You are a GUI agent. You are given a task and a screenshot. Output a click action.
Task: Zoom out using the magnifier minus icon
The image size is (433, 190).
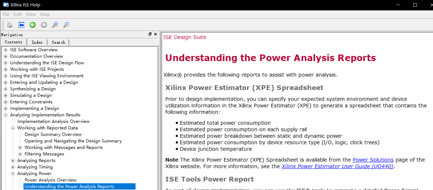66,25
